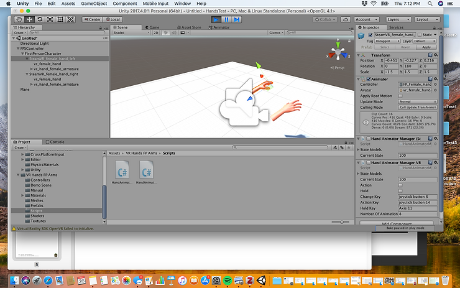Collapse the FPSController hierarchy item

[18, 49]
